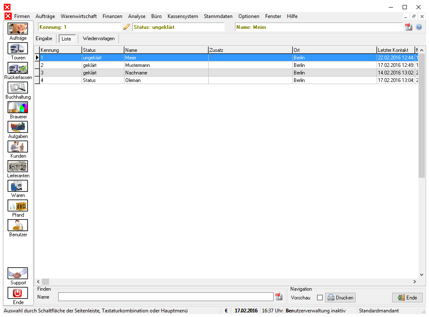Click the Euro currency indicator in status bar
429x317 pixels.
(226, 311)
